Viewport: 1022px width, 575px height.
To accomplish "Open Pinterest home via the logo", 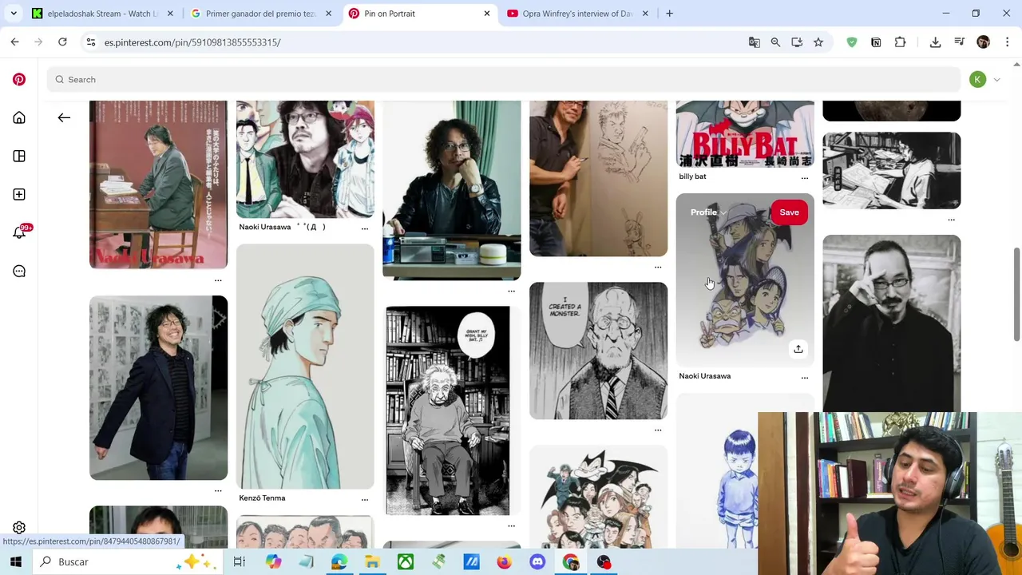I will click(x=19, y=79).
